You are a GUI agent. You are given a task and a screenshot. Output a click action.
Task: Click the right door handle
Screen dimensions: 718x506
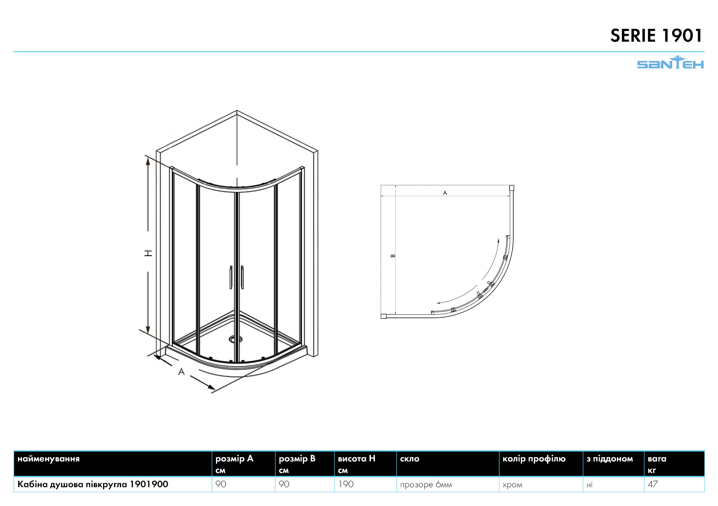(242, 277)
